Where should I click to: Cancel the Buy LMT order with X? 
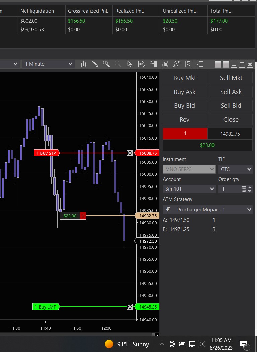[130, 306]
